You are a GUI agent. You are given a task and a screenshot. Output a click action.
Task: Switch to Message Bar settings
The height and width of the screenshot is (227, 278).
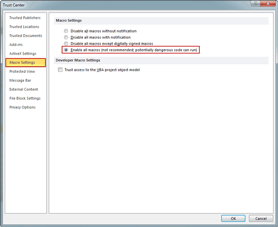pyautogui.click(x=20, y=80)
